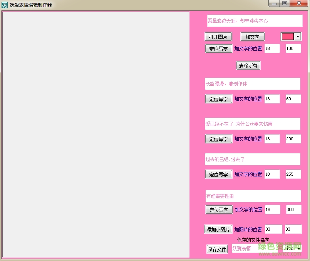Click 定位写字 button beneath 长路漫漫 text
The image size is (310, 261).
coord(219,99)
